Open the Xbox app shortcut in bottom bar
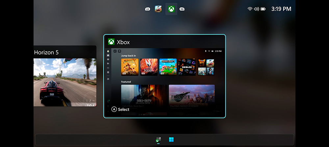This screenshot has height=147, width=329. pyautogui.click(x=158, y=140)
